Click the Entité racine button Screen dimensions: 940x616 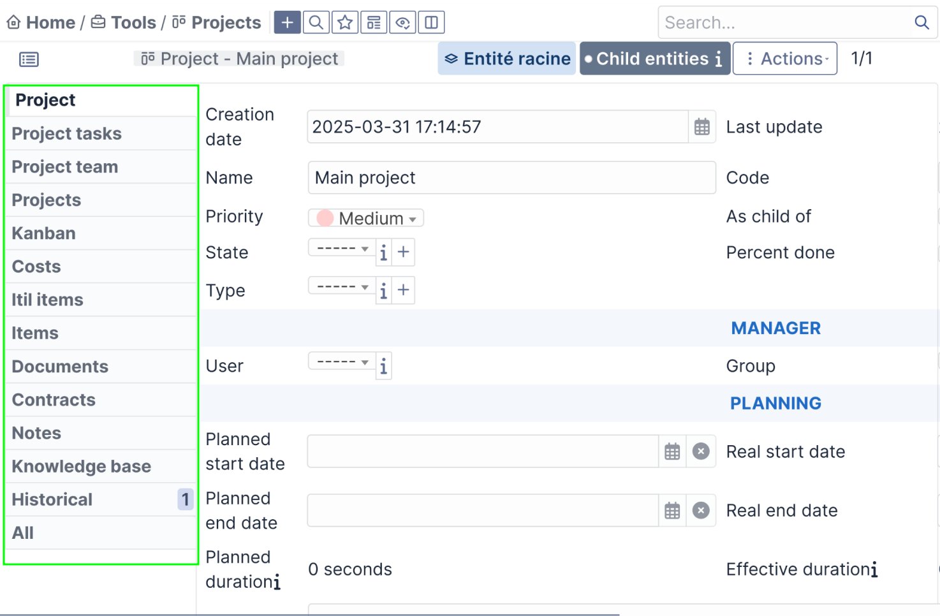point(507,59)
